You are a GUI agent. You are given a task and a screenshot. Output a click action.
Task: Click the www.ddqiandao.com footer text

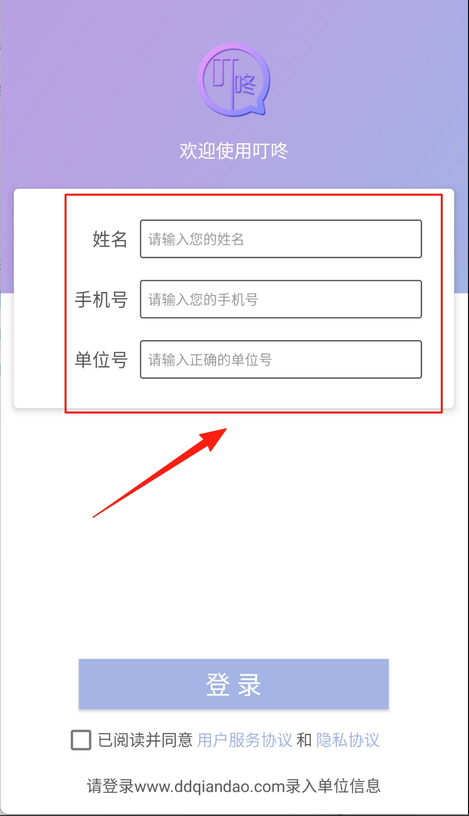point(210,786)
